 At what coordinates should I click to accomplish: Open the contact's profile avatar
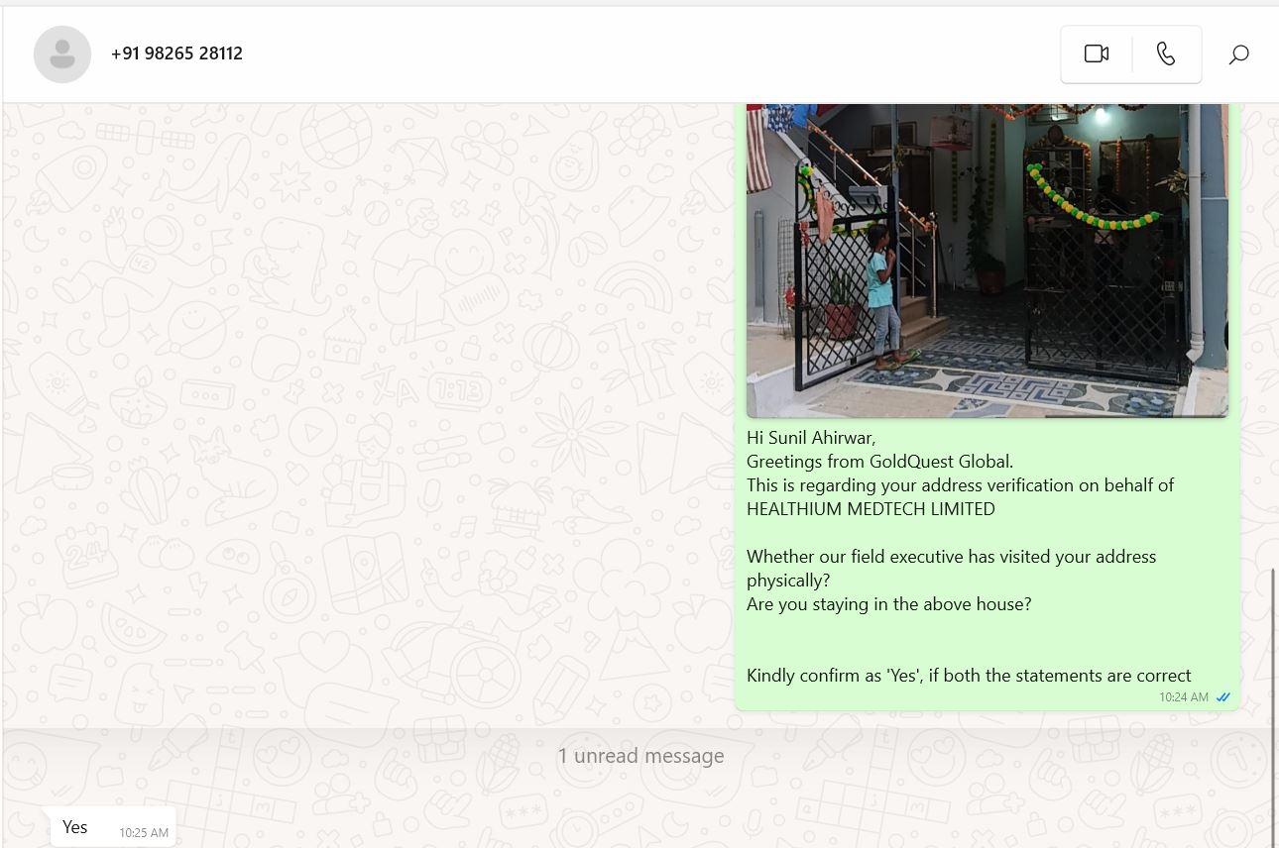62,53
